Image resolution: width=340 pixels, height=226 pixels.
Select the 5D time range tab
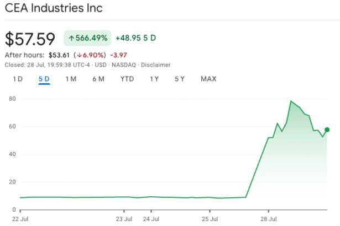pyautogui.click(x=44, y=79)
